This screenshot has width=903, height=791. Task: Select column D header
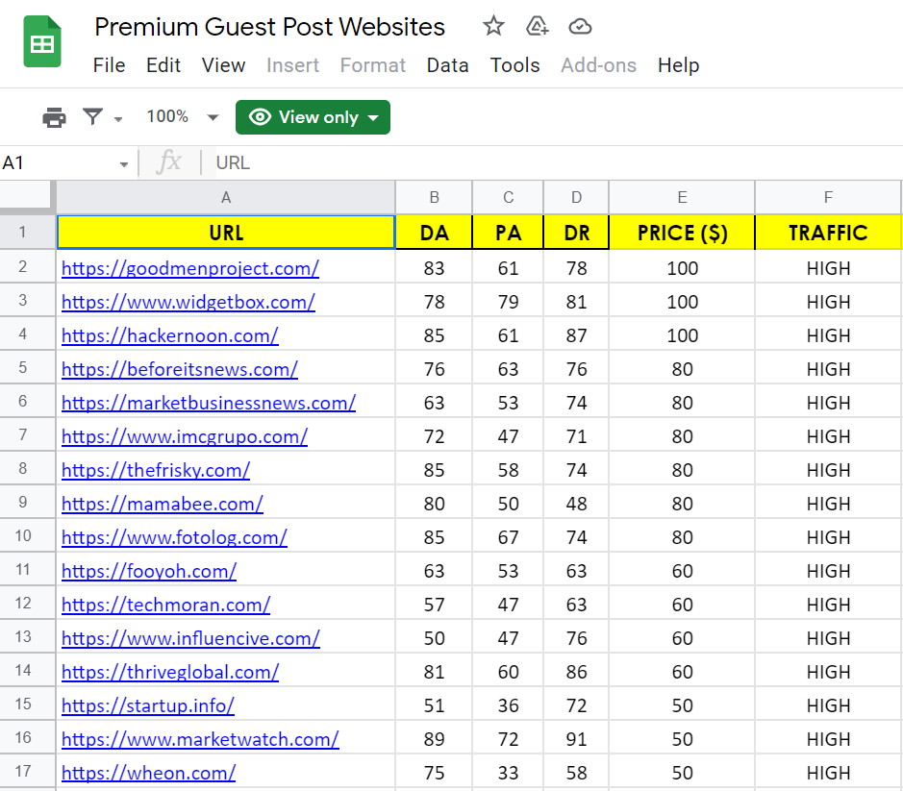pos(576,197)
